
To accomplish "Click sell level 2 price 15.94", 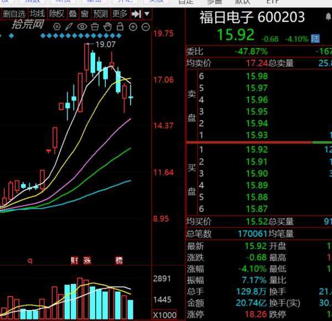I will tap(257, 123).
